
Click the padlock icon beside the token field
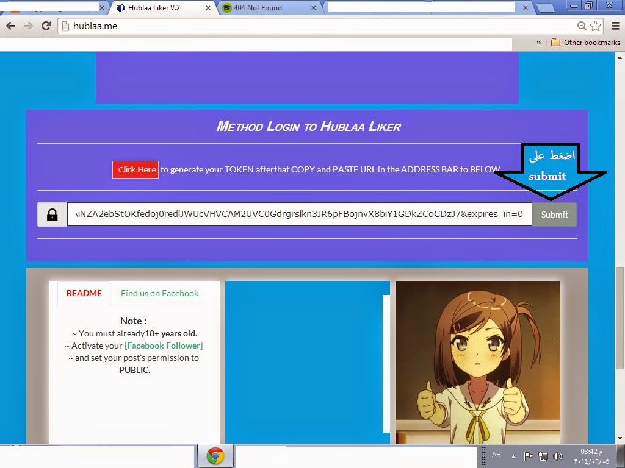click(x=52, y=214)
